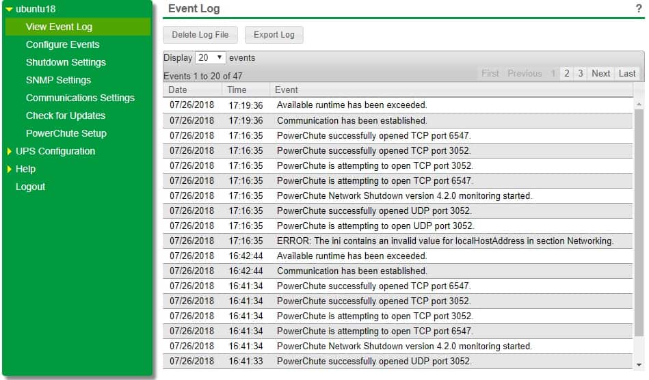Go to page 3 of events
The height and width of the screenshot is (380, 649).
pyautogui.click(x=581, y=74)
